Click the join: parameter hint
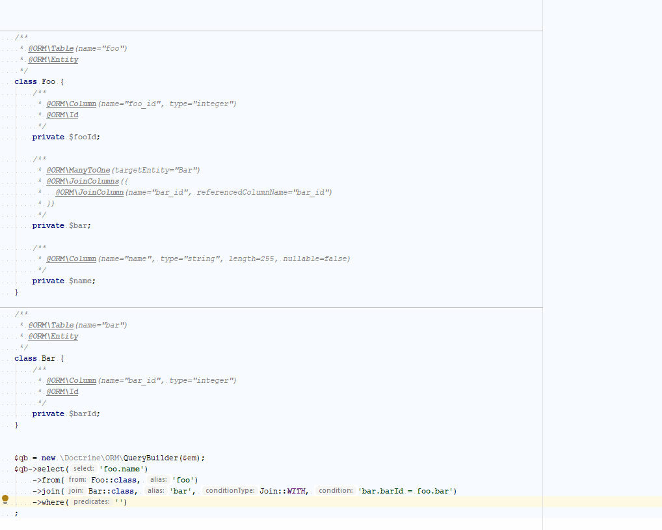This screenshot has width=662, height=530. 76,491
